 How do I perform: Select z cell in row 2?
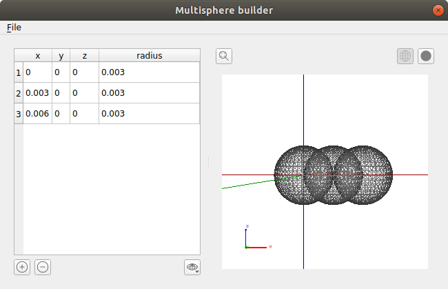point(84,93)
